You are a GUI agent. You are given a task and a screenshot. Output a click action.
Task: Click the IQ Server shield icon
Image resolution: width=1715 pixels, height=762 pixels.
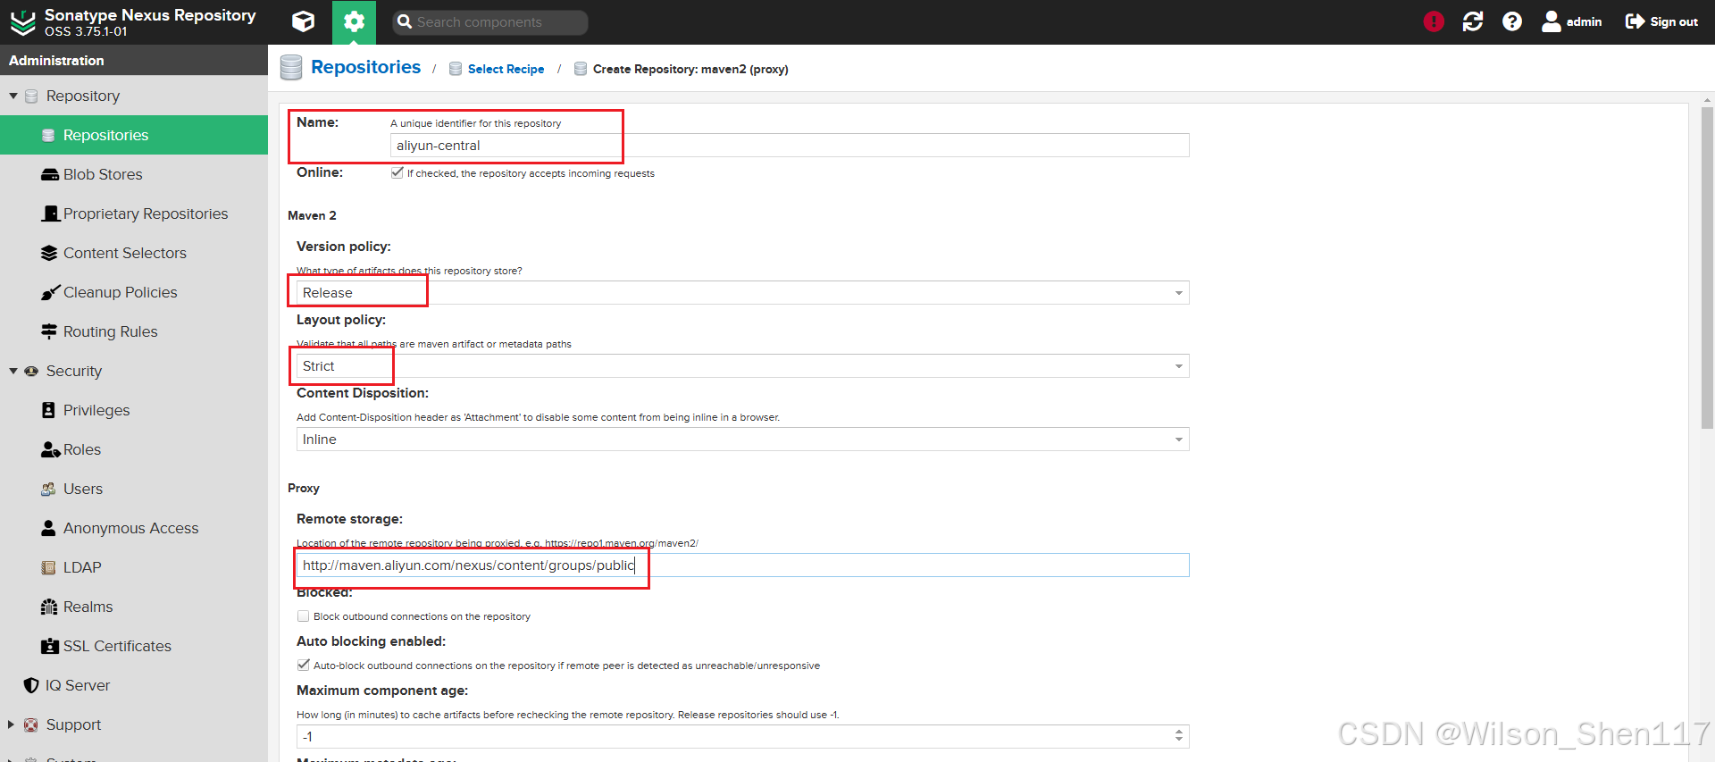31,685
